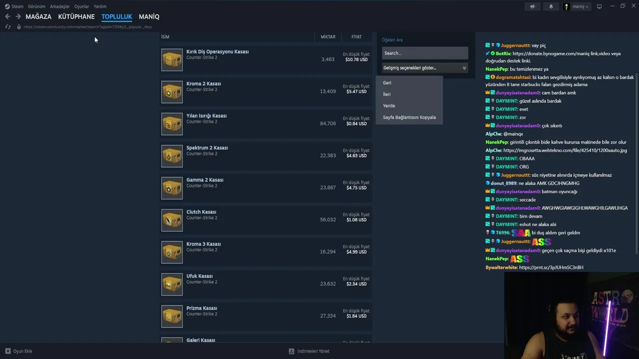
Task: Open the Prizma Kasası listing
Action: [x=266, y=316]
